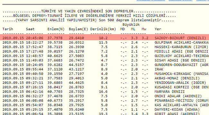Click the AKBAS-HONAZ (DENIZLI) entry
209x115 pixels.
tap(177, 78)
